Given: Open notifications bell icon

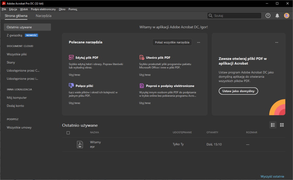Looking at the screenshot, I should pyautogui.click(x=277, y=16).
